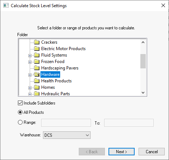The width and height of the screenshot is (169, 160).
Task: Click the Range start input field
Action: tap(66, 123)
